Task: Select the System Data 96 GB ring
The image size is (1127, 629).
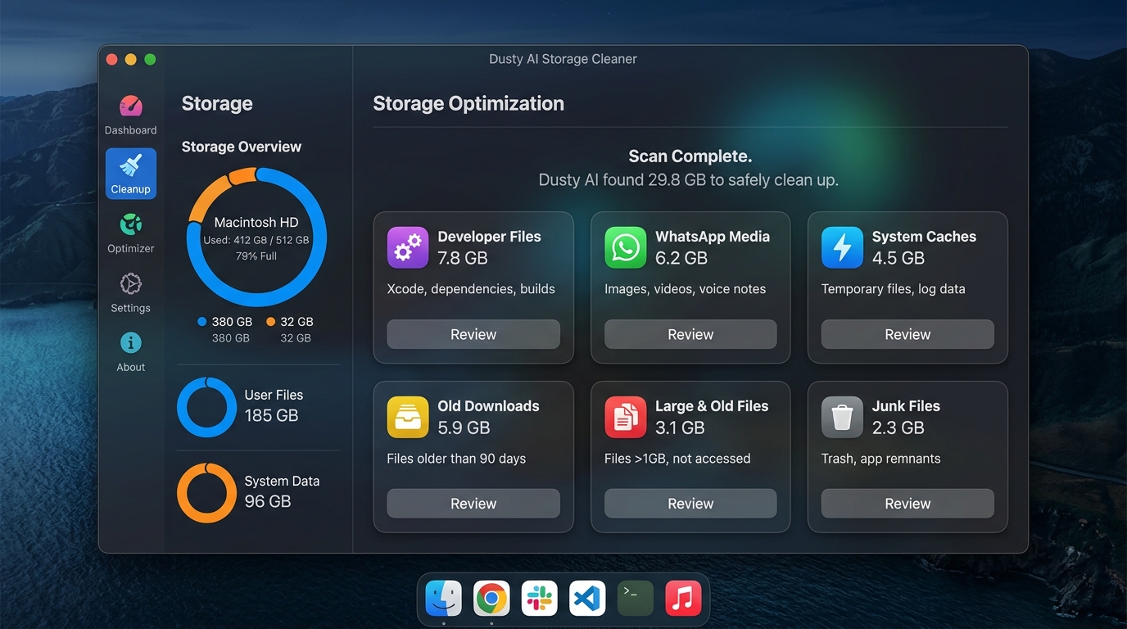Action: pos(206,493)
